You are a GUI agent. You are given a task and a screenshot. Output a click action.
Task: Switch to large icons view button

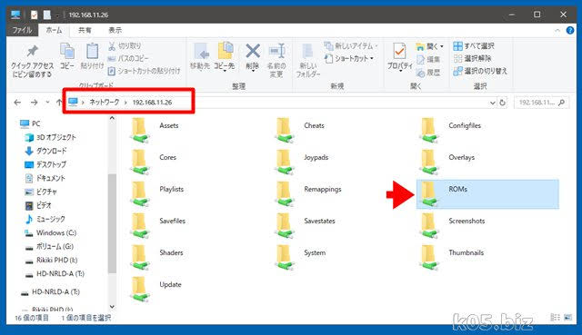point(567,317)
